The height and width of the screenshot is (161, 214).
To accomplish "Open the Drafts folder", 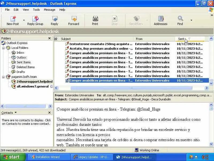I will (x=21, y=72).
